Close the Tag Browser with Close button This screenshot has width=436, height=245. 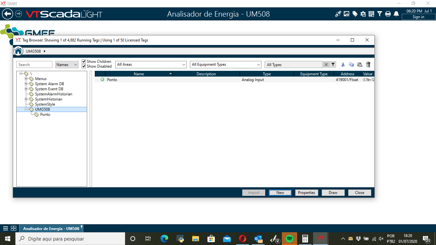click(x=360, y=193)
